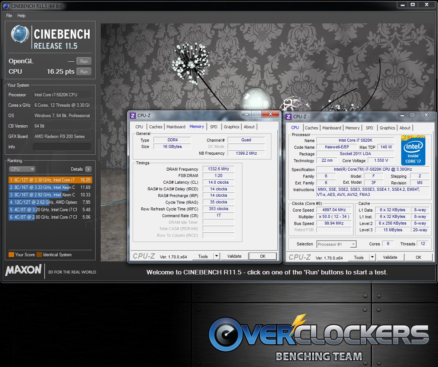This screenshot has height=367, width=438.
Task: Click Tools button in right CPU-Z window
Action: coord(359,258)
